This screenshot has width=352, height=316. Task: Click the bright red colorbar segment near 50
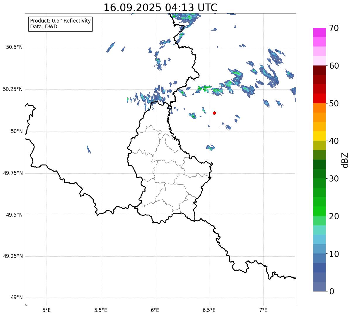coord(319,99)
